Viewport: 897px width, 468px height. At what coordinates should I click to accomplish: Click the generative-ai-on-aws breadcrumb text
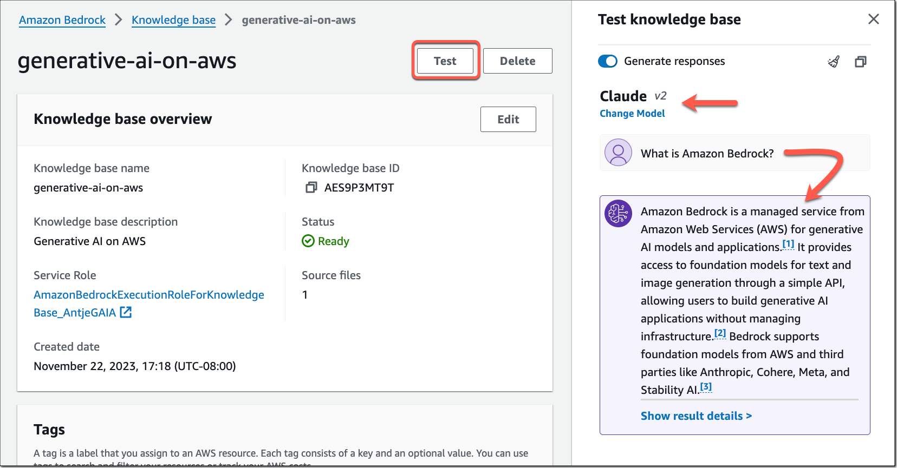click(x=298, y=20)
